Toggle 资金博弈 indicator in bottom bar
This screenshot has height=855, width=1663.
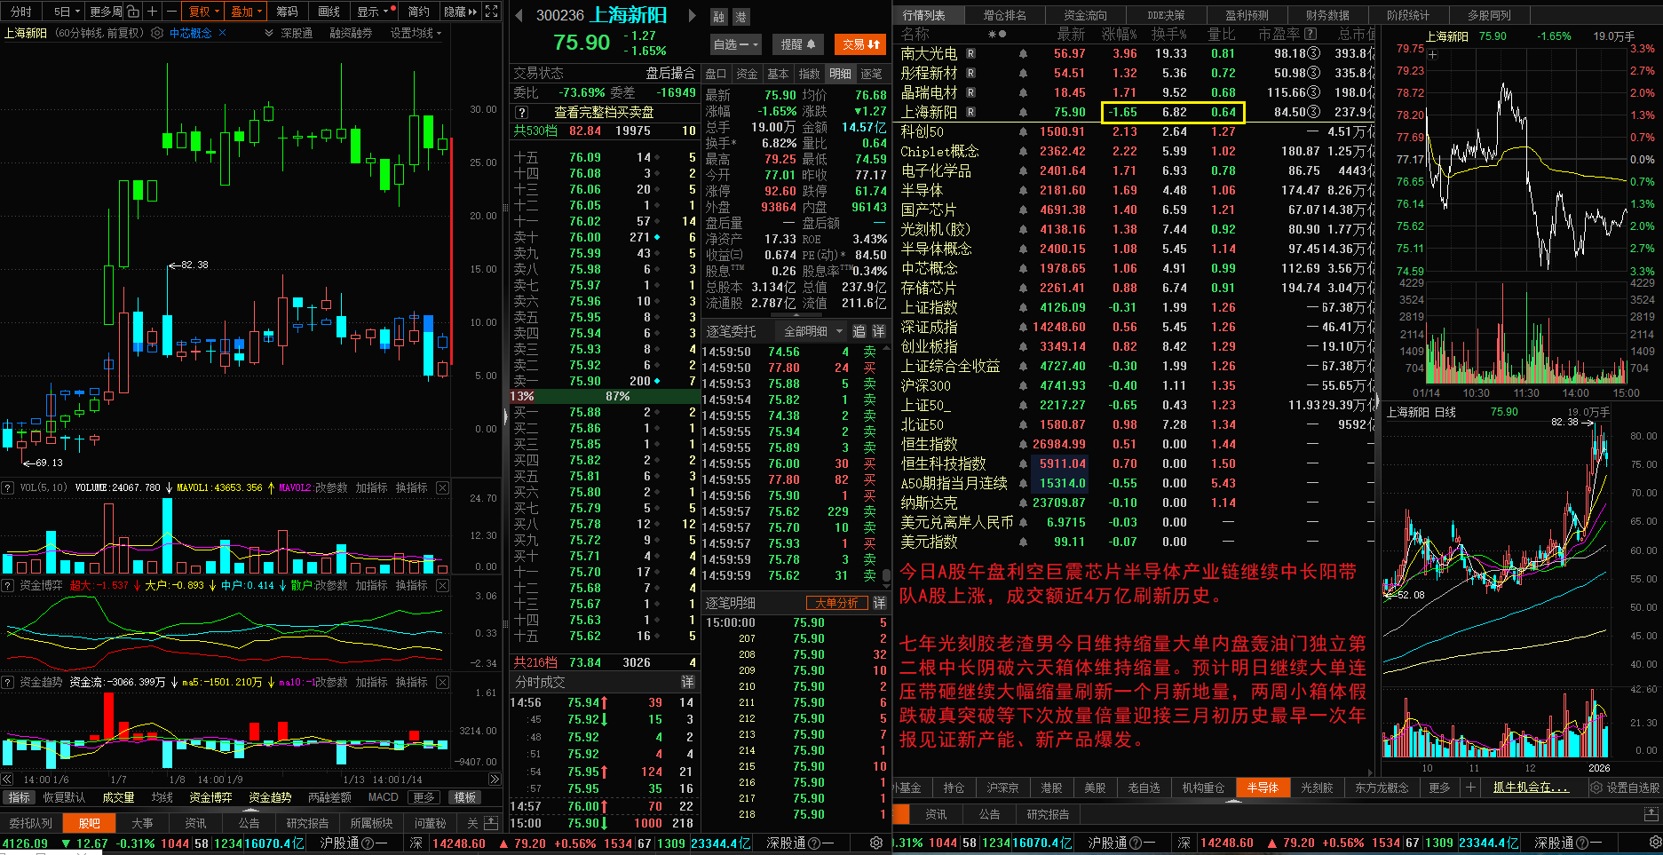(210, 797)
